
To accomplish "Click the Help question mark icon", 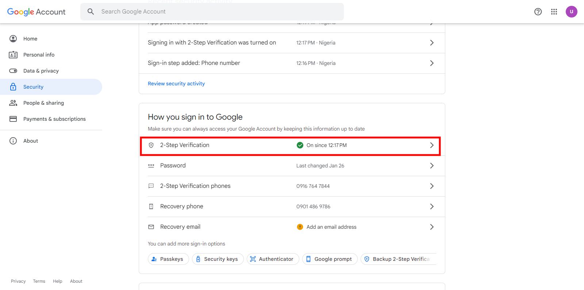I will (x=538, y=12).
